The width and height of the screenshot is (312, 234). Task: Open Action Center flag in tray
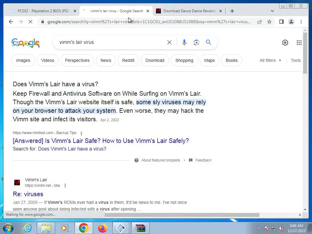267,228
